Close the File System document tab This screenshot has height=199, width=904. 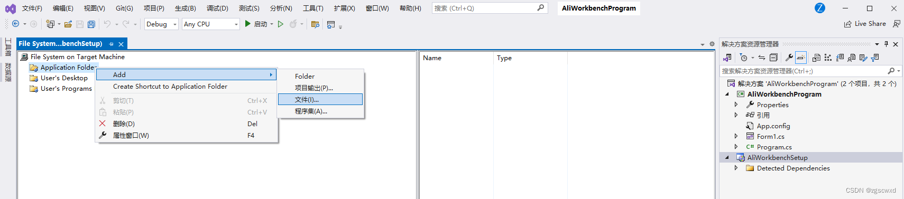[x=121, y=44]
